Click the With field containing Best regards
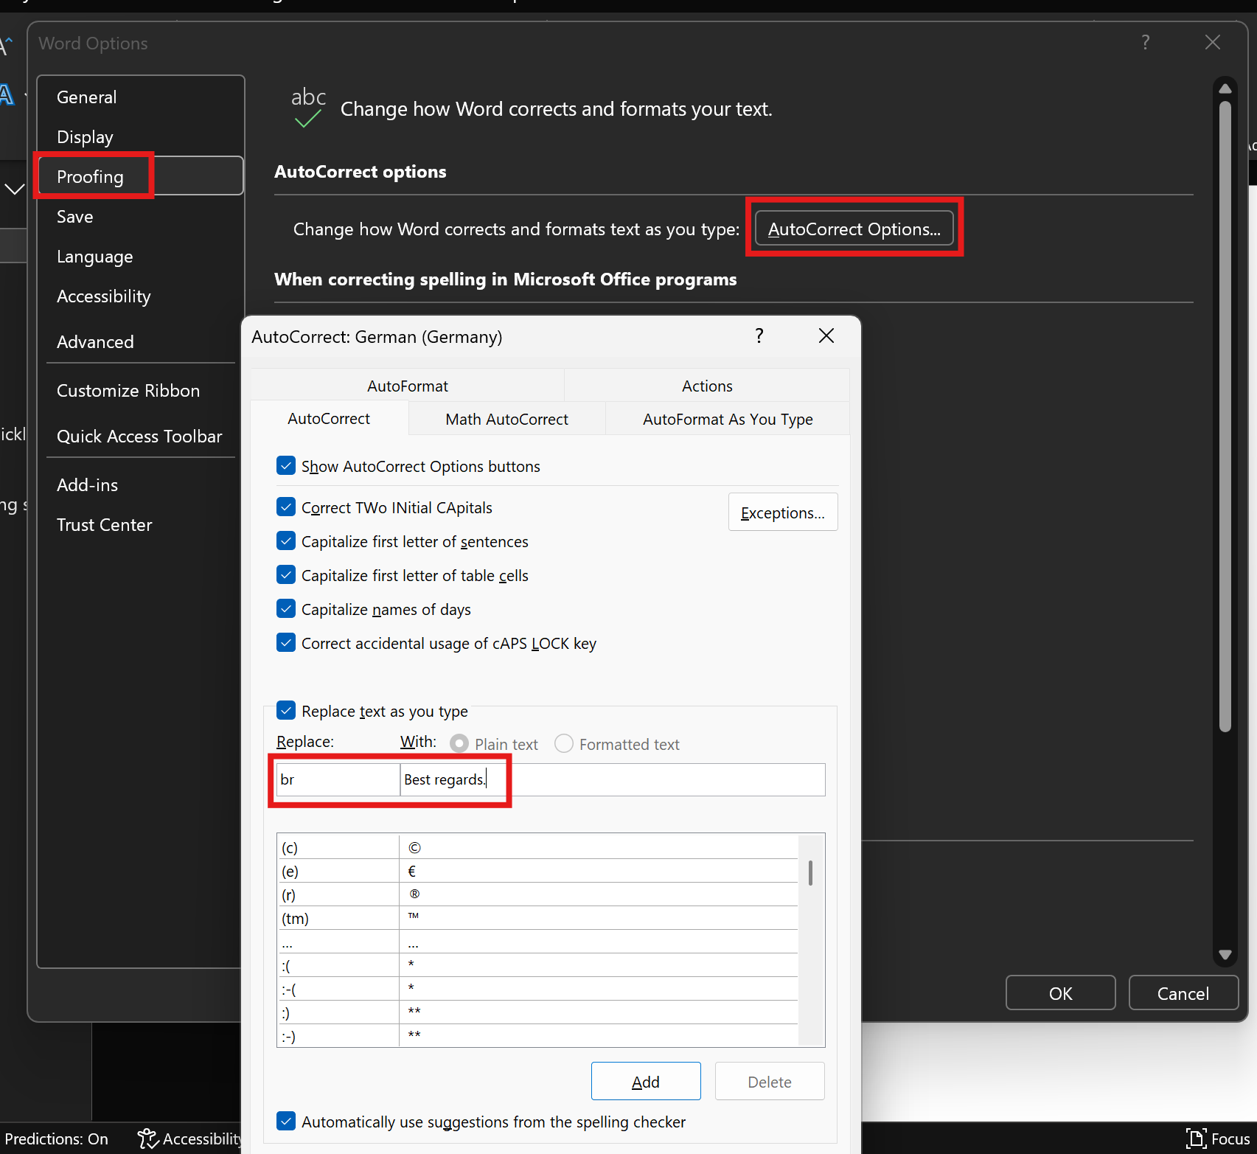The width and height of the screenshot is (1257, 1154). pos(613,779)
